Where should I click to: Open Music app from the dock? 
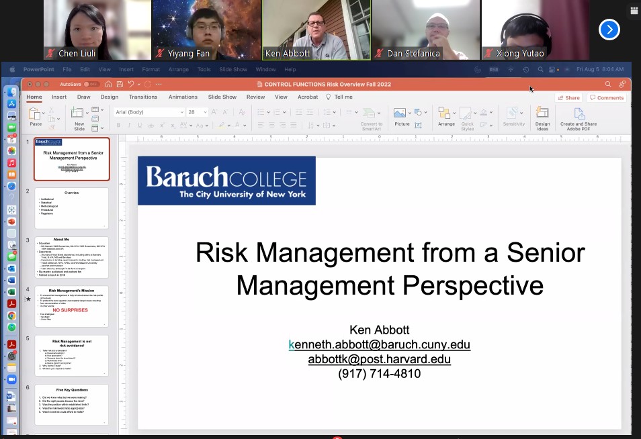click(11, 162)
